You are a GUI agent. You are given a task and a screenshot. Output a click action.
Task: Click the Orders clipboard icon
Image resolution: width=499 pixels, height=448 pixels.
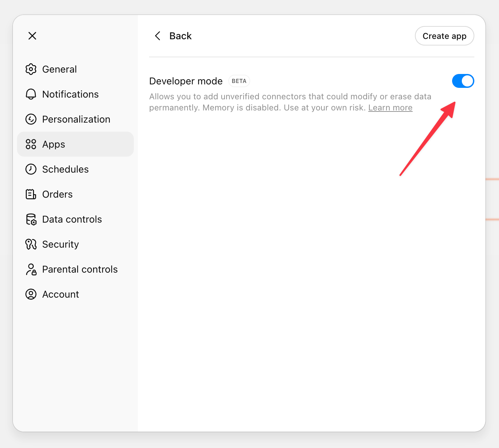click(x=31, y=194)
